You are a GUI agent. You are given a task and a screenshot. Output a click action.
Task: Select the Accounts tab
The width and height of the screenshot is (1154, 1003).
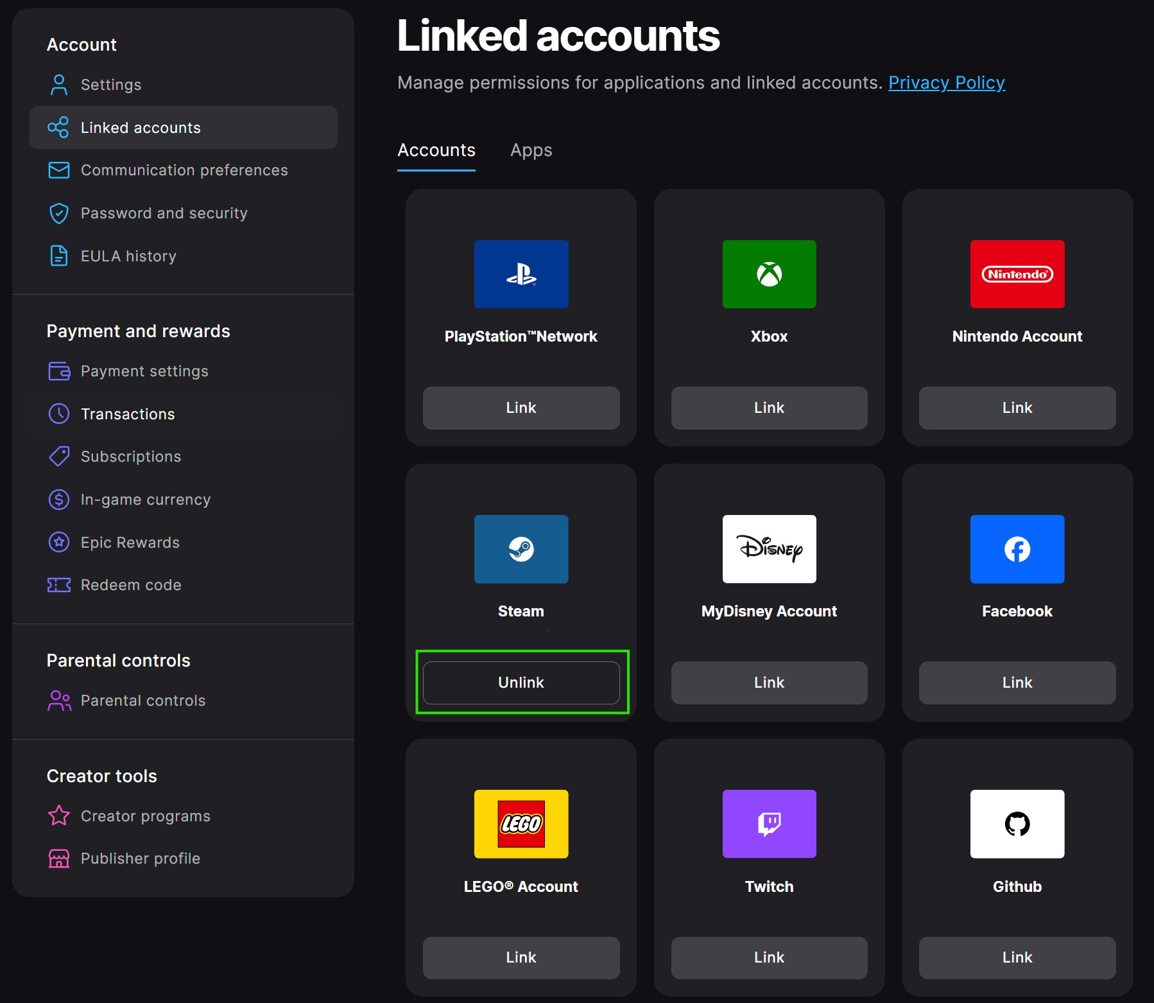tap(436, 150)
